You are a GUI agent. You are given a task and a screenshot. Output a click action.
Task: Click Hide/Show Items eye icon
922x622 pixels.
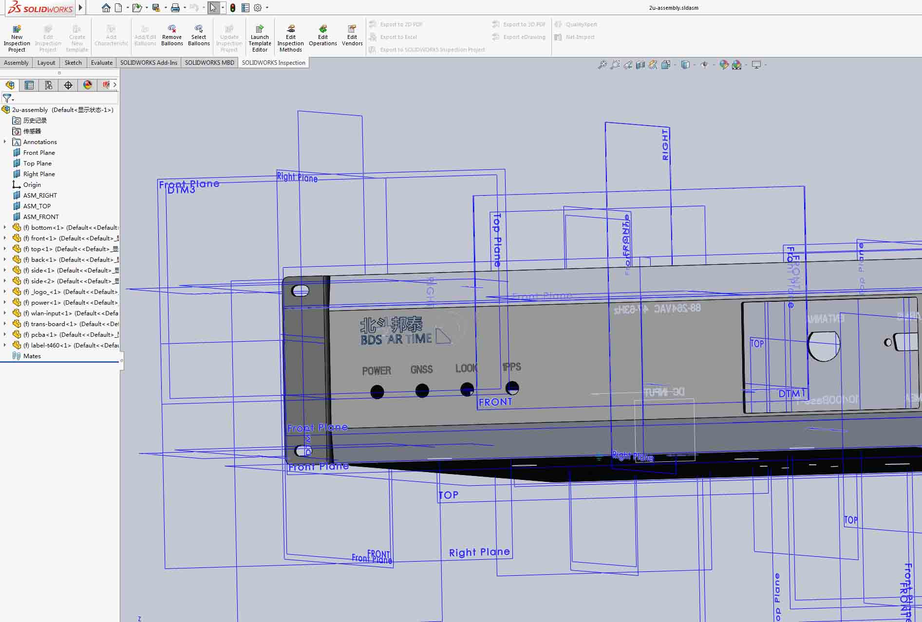(704, 65)
